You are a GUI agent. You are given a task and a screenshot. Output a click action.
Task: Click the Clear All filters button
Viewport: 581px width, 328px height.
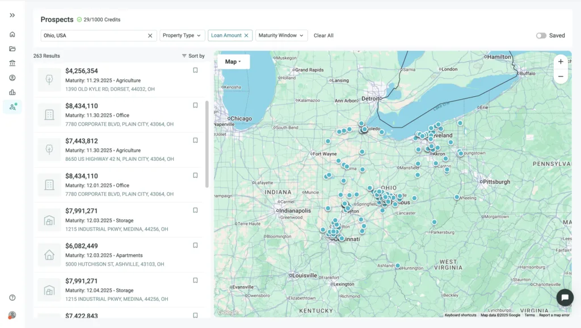[x=323, y=35]
